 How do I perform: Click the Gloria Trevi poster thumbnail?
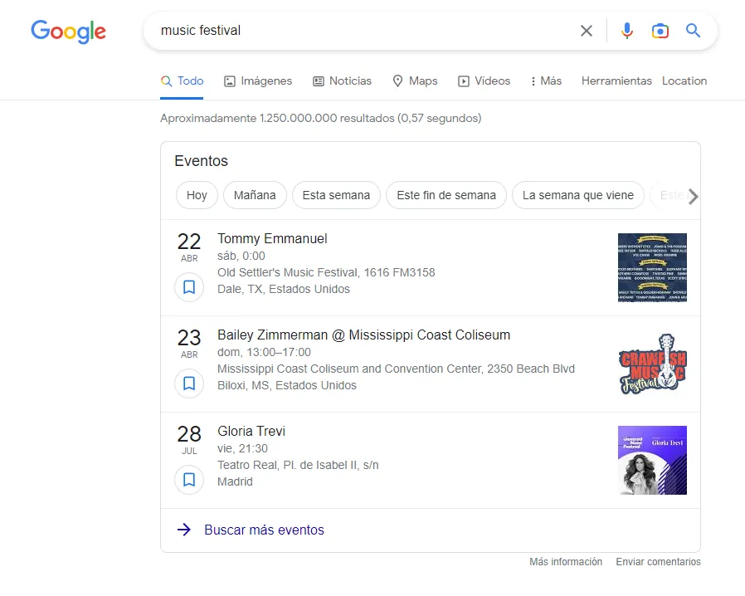[652, 460]
